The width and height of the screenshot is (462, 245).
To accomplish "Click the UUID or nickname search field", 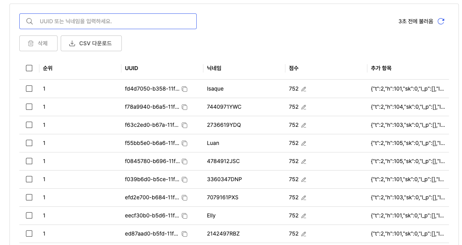I will (114, 21).
